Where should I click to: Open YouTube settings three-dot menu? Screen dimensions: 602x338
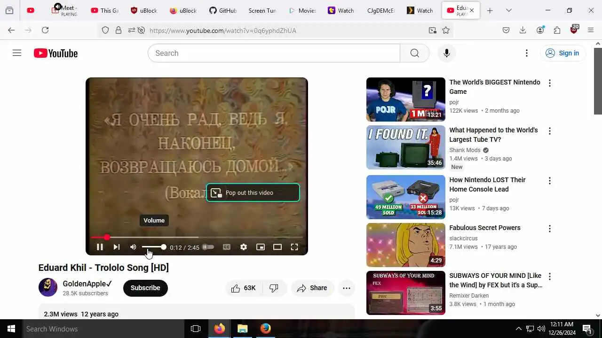[527, 53]
